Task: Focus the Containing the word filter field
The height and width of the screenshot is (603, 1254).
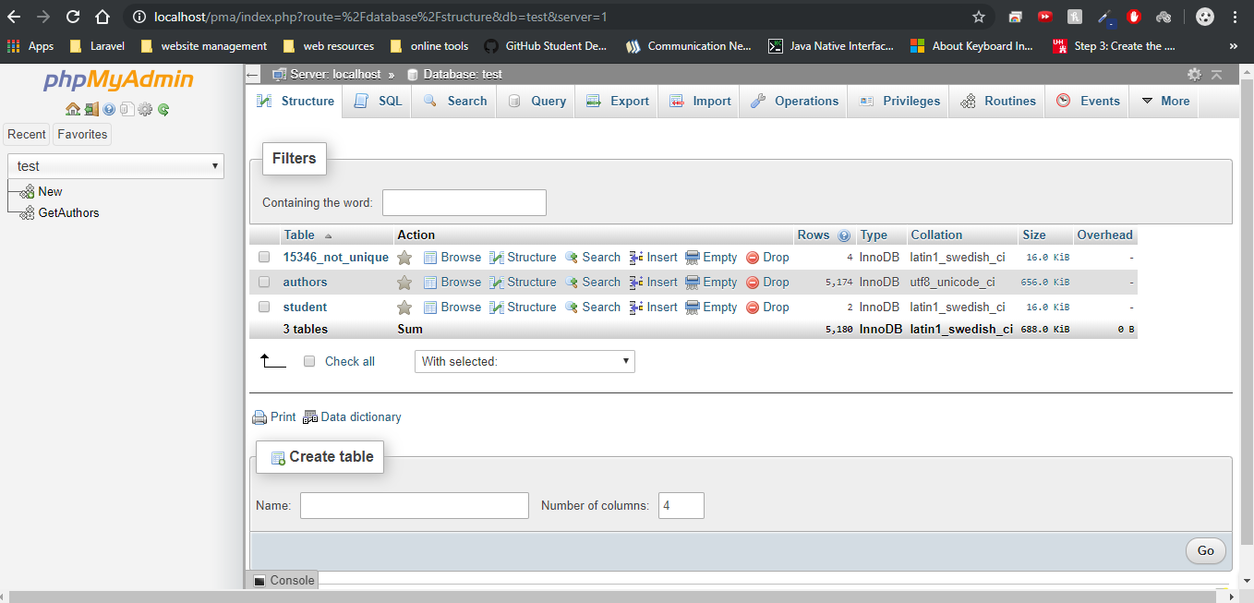Action: 464,203
